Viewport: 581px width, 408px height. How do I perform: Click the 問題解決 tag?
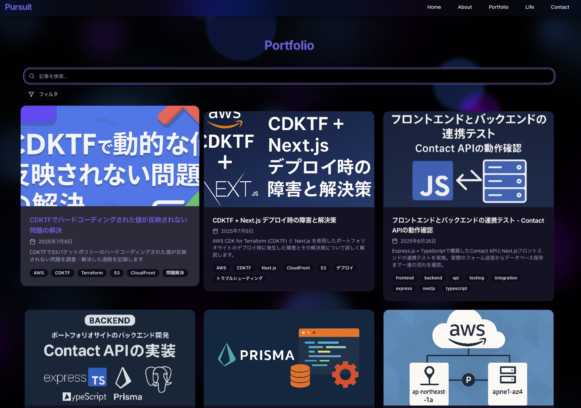pos(175,273)
